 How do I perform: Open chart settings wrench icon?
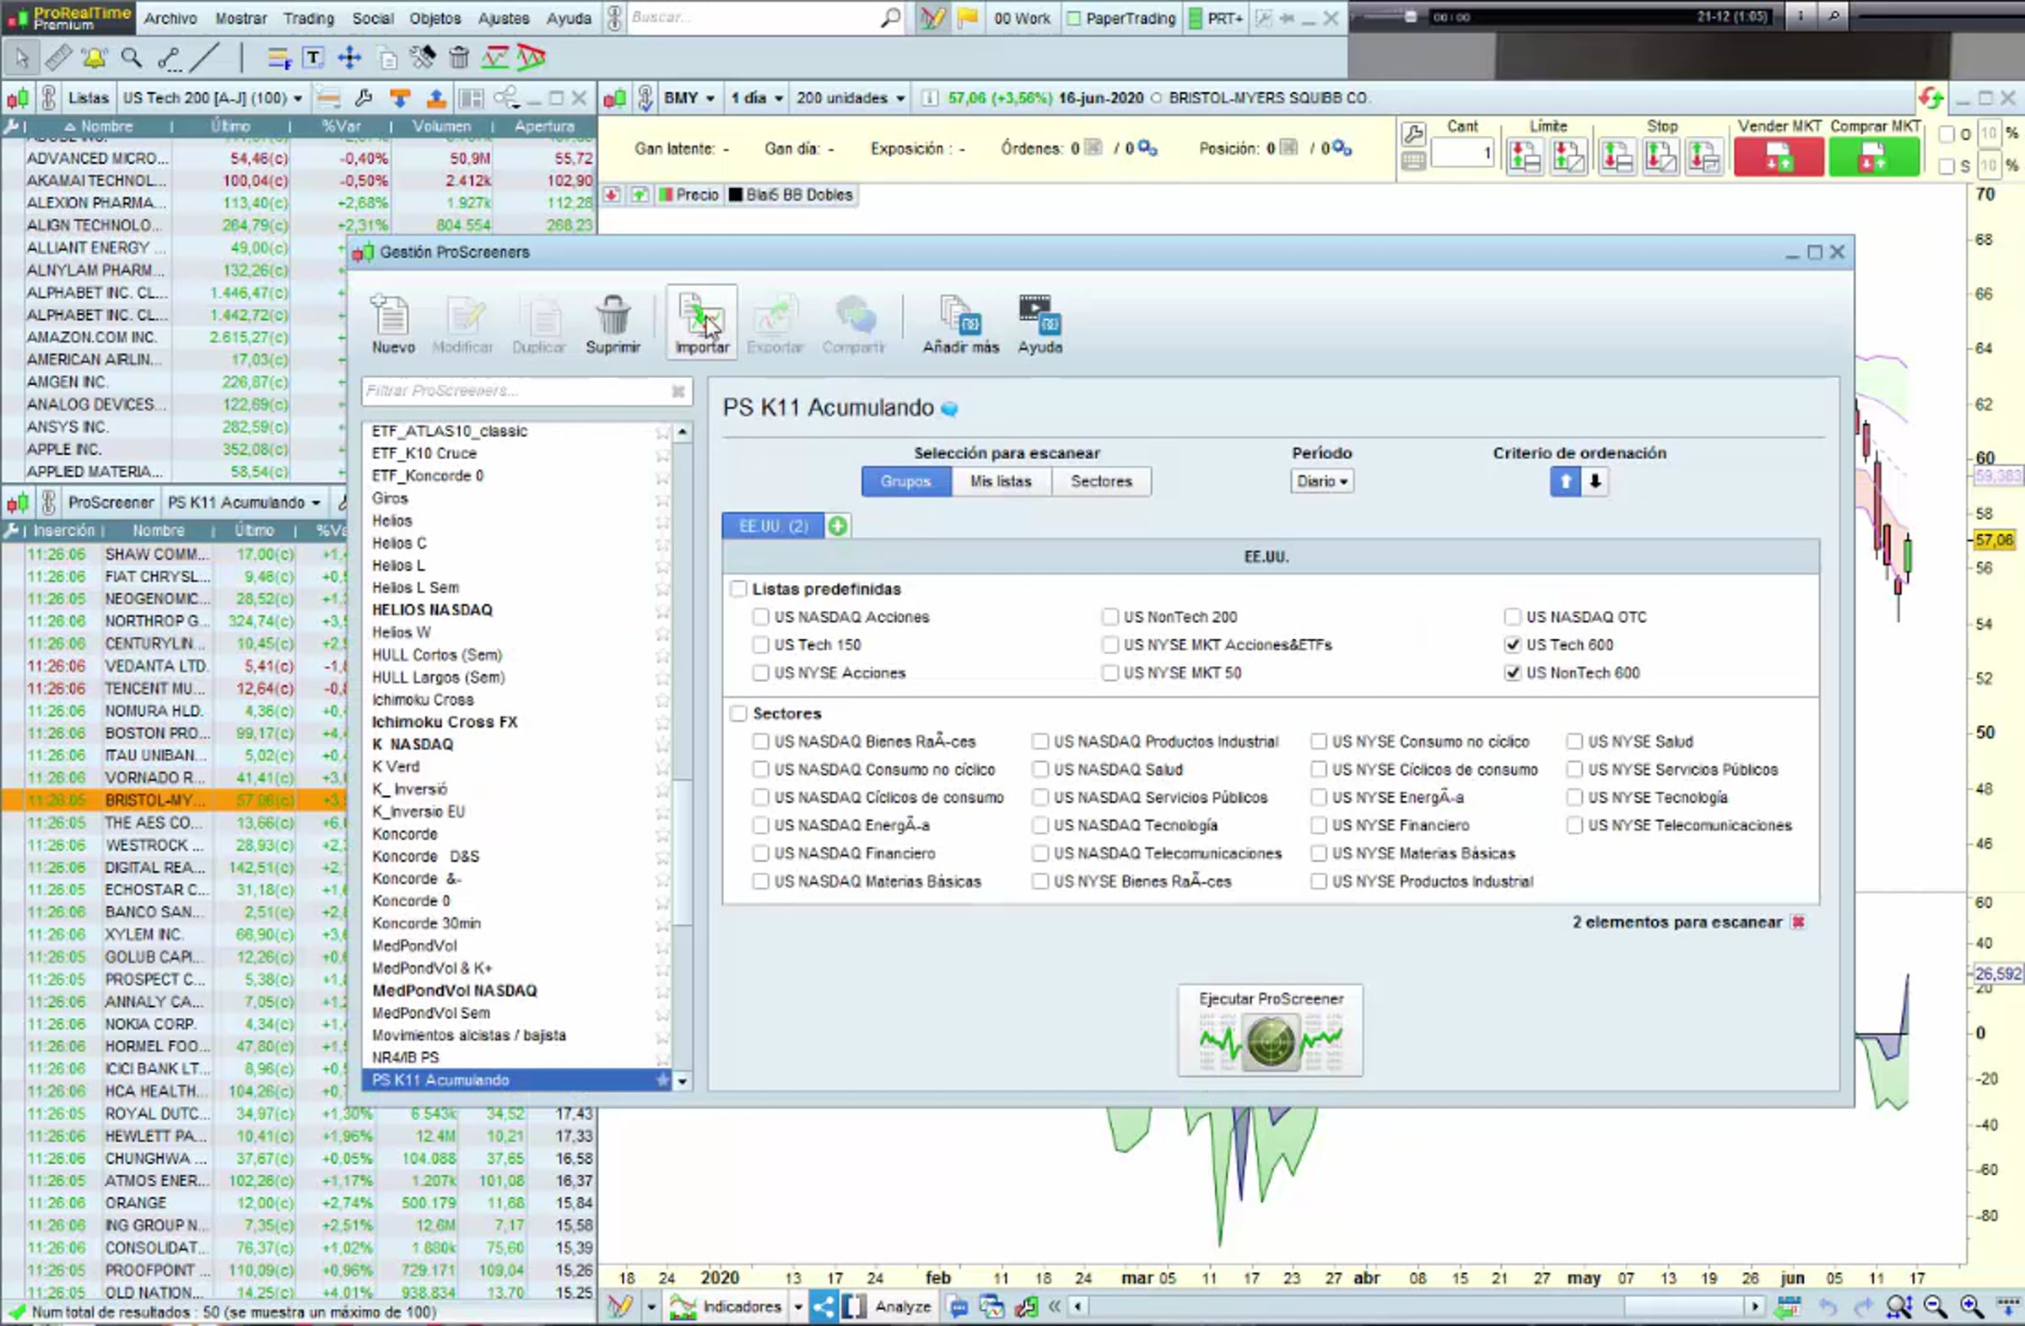tap(1413, 133)
